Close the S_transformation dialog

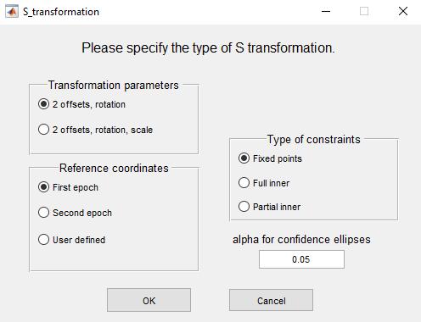point(403,12)
